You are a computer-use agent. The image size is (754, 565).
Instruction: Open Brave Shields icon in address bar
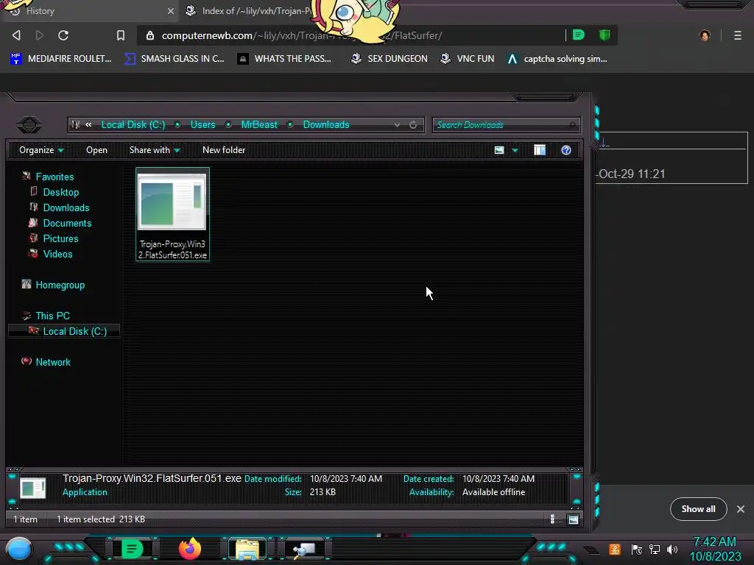pos(605,35)
